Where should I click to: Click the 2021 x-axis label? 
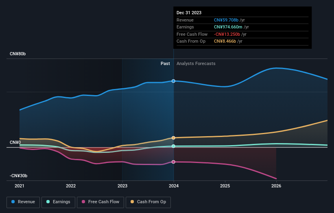[x=20, y=186]
